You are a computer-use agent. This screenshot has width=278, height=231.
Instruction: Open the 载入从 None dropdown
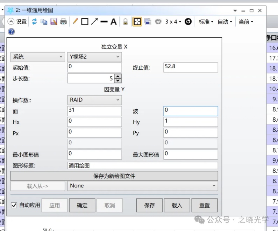click(x=142, y=186)
